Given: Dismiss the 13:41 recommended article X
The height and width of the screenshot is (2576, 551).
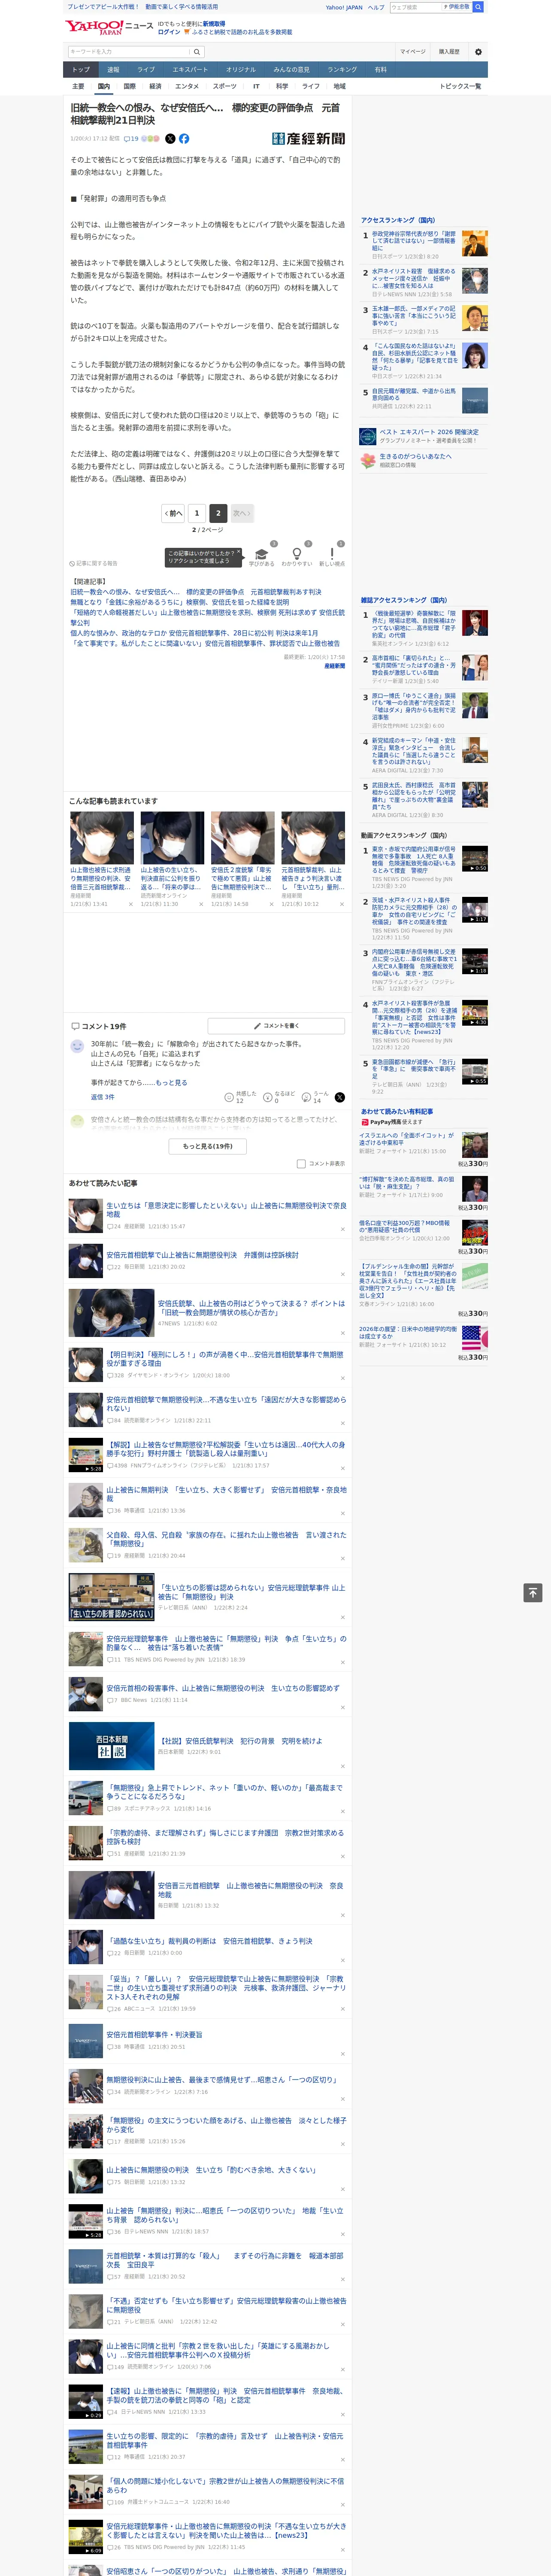Looking at the screenshot, I should [131, 904].
